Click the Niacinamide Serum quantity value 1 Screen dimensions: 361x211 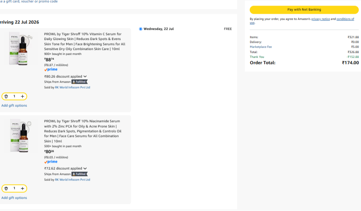click(x=14, y=188)
